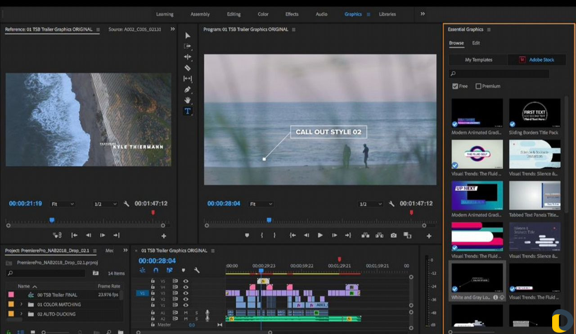Screen dimensions: 576x334
Task: Select the Adobe Stock button
Action: click(536, 60)
